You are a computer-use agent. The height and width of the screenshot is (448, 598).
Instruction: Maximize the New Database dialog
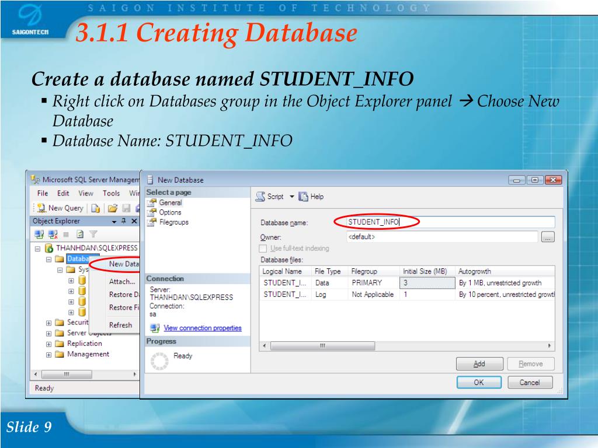click(535, 180)
